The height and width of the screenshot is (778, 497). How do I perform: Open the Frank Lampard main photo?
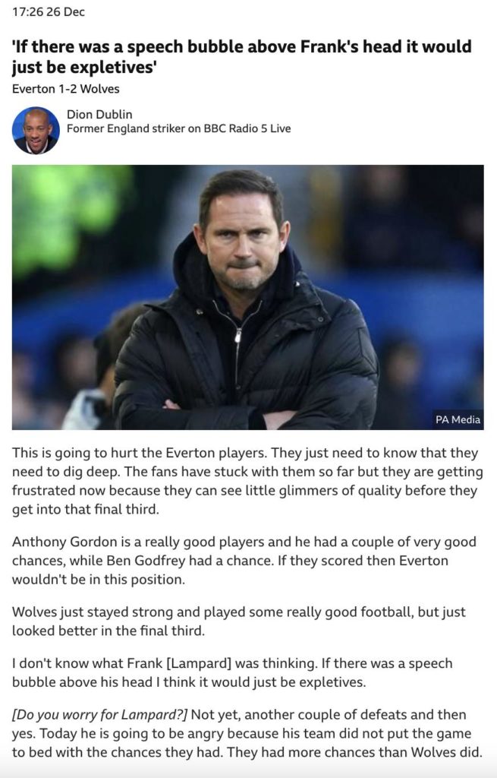[248, 297]
